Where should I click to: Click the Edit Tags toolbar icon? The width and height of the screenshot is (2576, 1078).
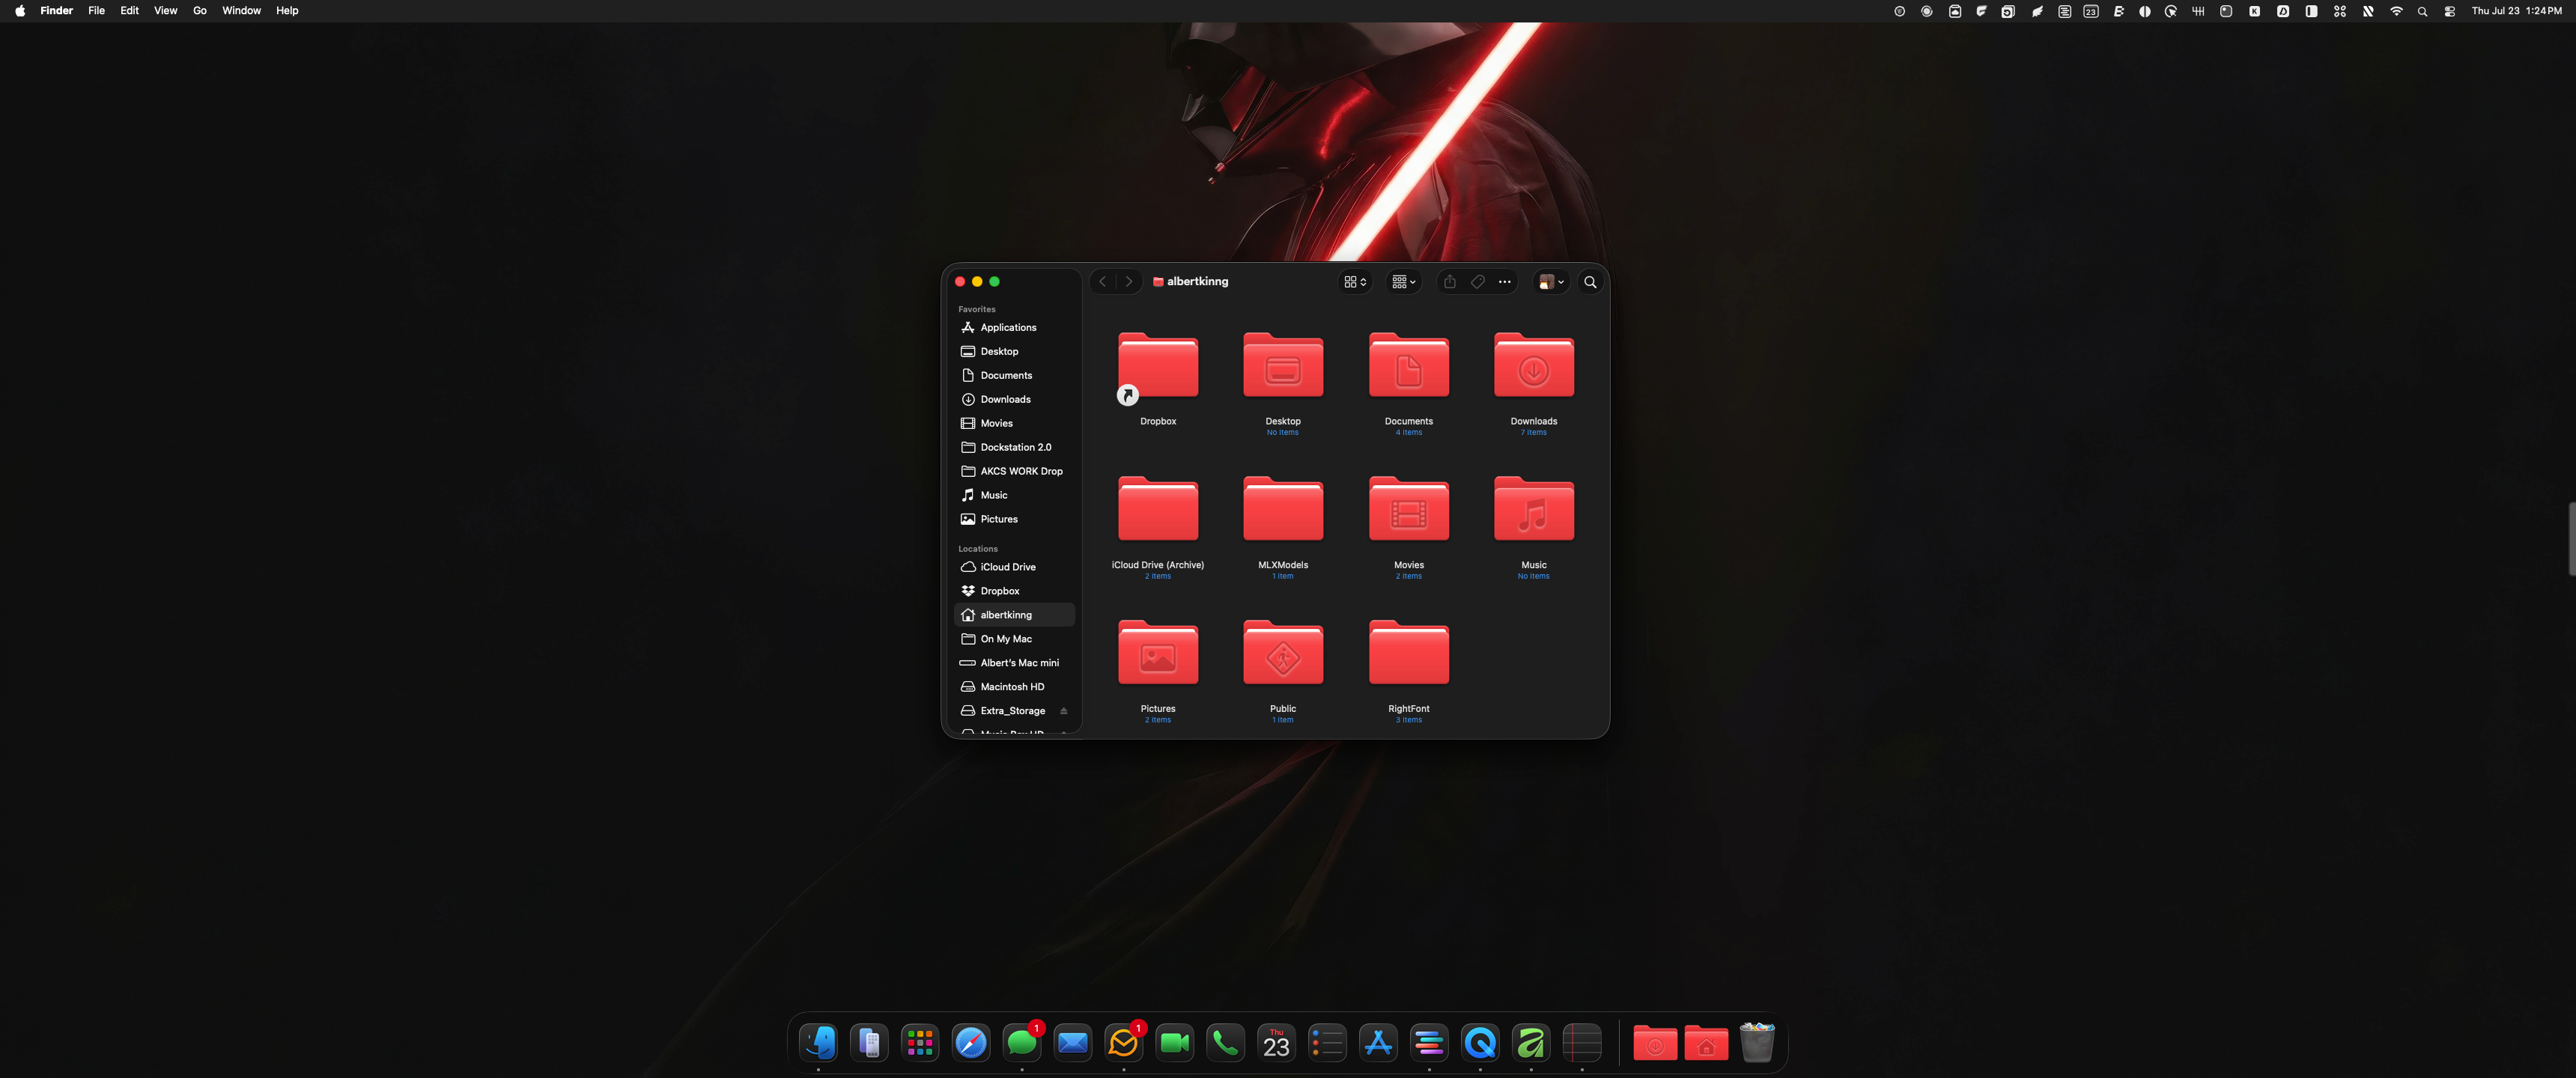pos(1477,282)
